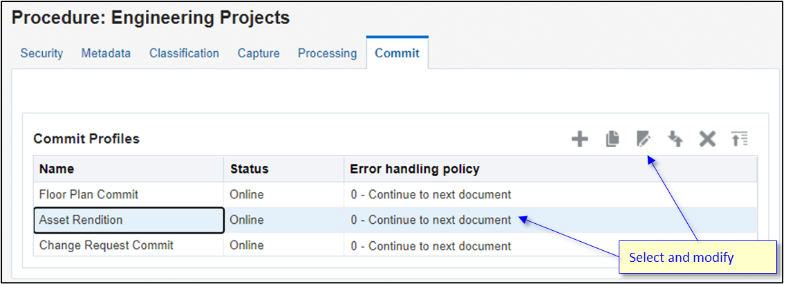Open the Security tab
This screenshot has height=284, width=786.
[x=41, y=53]
